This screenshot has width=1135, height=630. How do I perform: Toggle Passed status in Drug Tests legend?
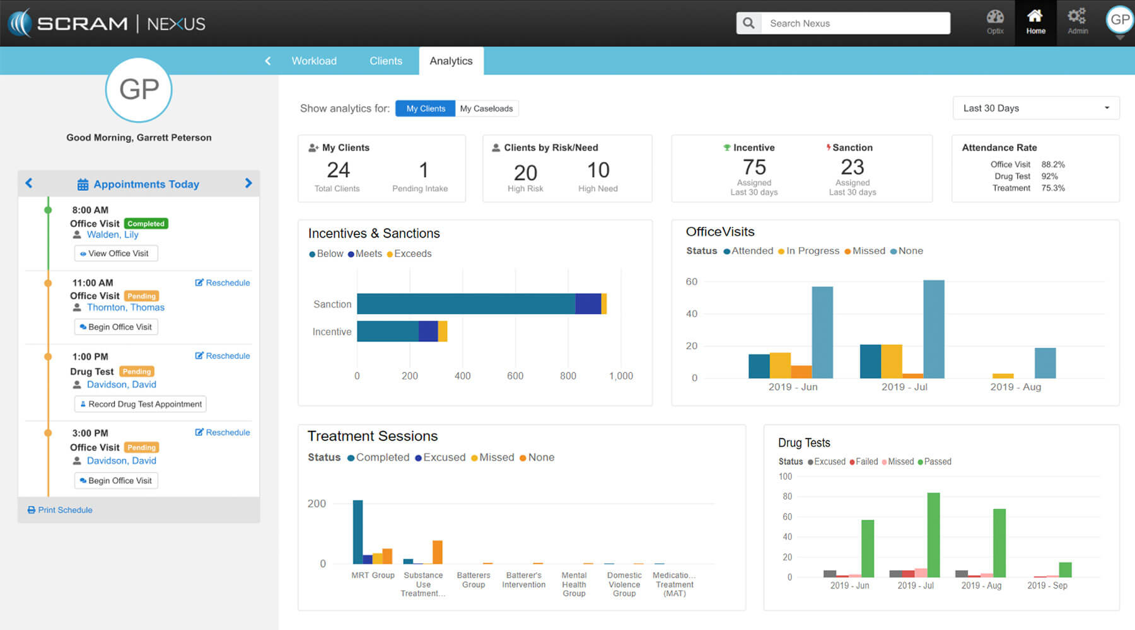click(934, 462)
